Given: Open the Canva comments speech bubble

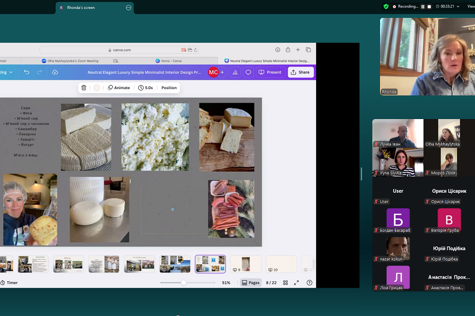Looking at the screenshot, I should click(x=248, y=72).
